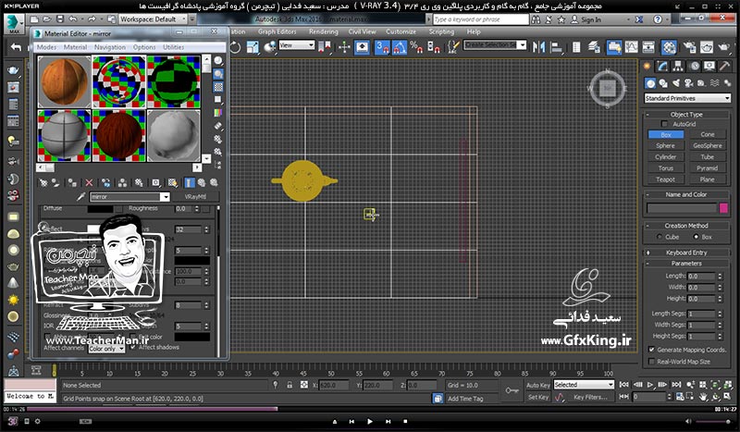
Task: Toggle the Affect shadows checkbox
Action: [132, 347]
